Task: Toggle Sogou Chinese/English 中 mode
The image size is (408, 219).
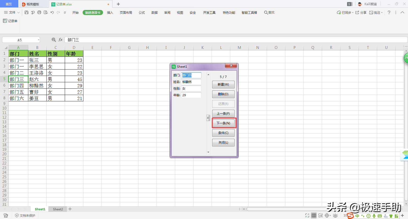Action: pyautogui.click(x=357, y=216)
